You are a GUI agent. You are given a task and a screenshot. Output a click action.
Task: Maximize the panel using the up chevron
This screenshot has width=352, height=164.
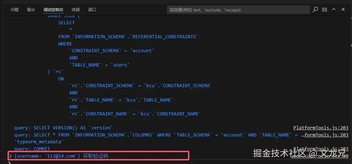(334, 9)
